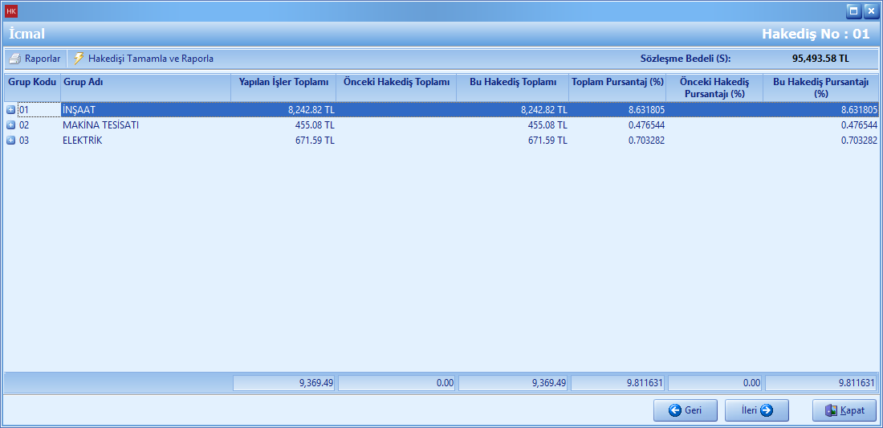Expand the 03 ELEKTRİK group row
883x428 pixels.
(11, 141)
